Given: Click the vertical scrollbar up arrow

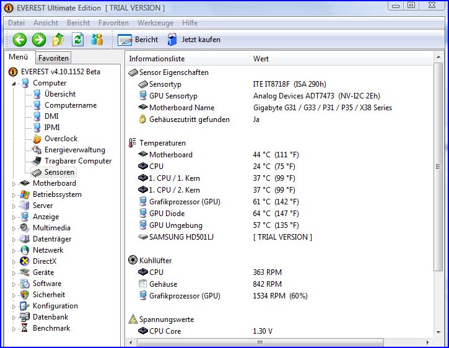Looking at the screenshot, I should click(438, 58).
